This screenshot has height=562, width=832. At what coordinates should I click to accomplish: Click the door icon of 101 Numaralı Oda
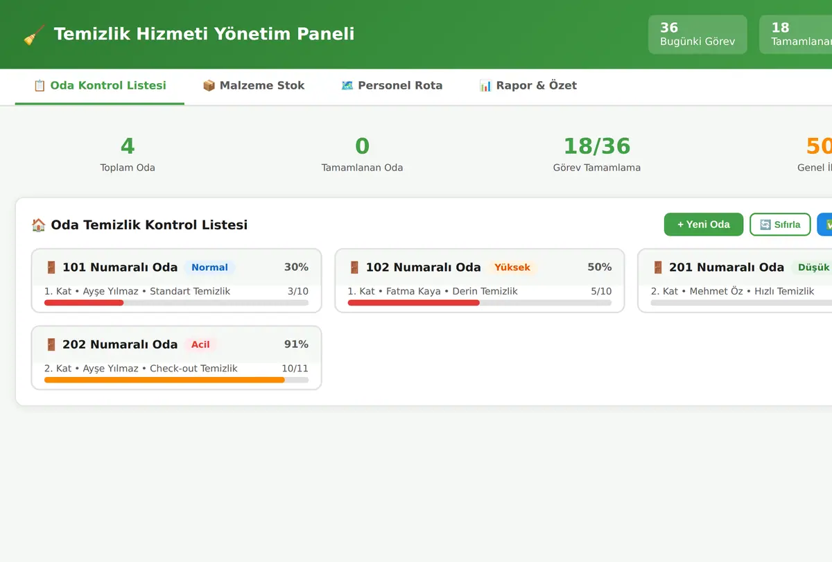pyautogui.click(x=51, y=267)
